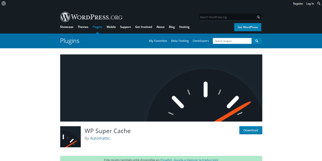Screen dimensions: 322x161
Task: Click the WP Super Cache plugin icon
Action: tap(70, 137)
